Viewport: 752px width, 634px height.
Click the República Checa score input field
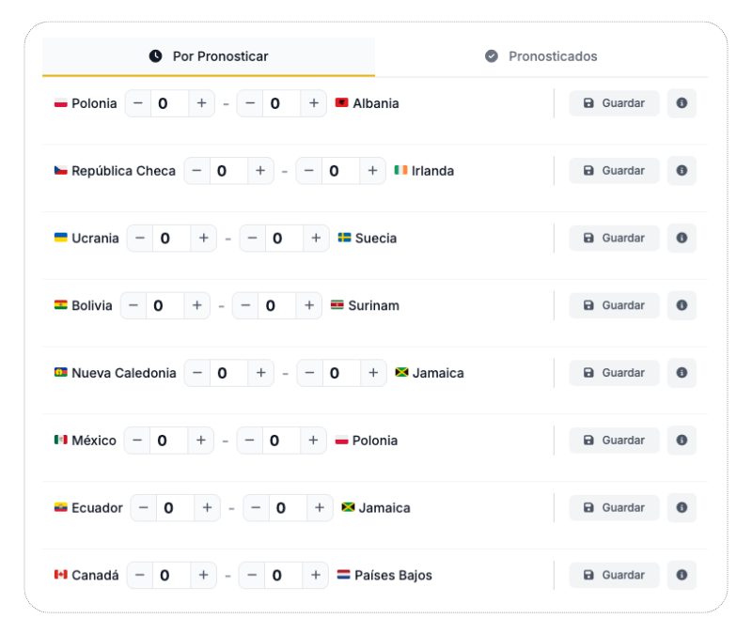[x=223, y=171]
